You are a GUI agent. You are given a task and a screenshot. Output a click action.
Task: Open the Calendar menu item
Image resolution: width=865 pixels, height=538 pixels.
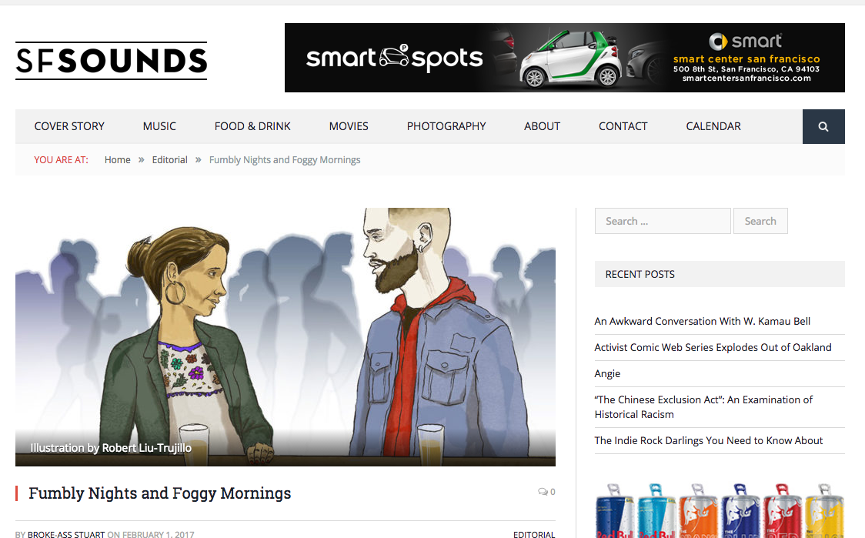(713, 126)
